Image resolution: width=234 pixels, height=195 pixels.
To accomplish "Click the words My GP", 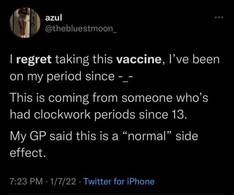I will 28,137.
